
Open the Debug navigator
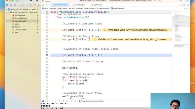coord(30,5)
